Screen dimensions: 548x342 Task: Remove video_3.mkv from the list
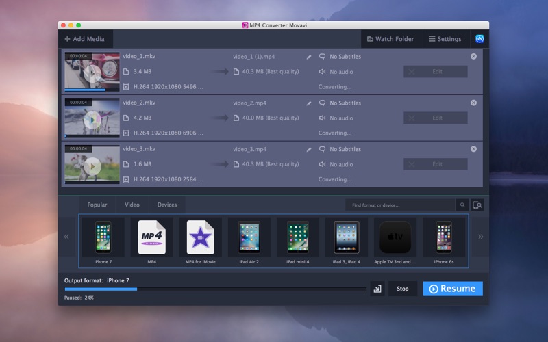tap(473, 149)
